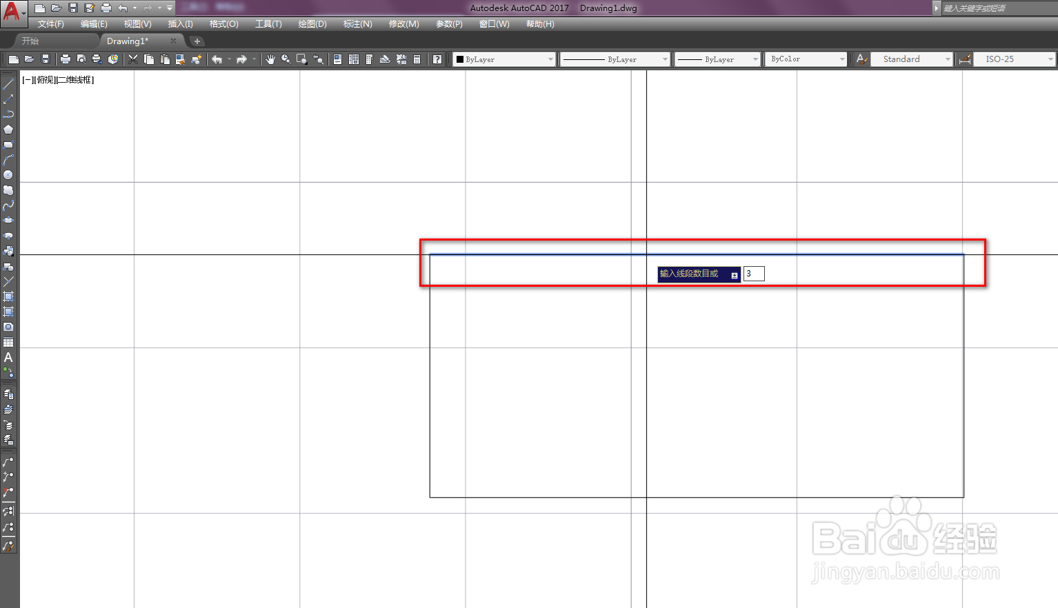The image size is (1058, 608).
Task: Expand the dynamic input prompt options arrow
Action: (x=735, y=275)
